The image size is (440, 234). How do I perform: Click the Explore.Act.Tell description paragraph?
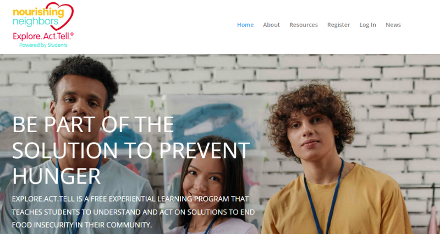click(x=134, y=212)
